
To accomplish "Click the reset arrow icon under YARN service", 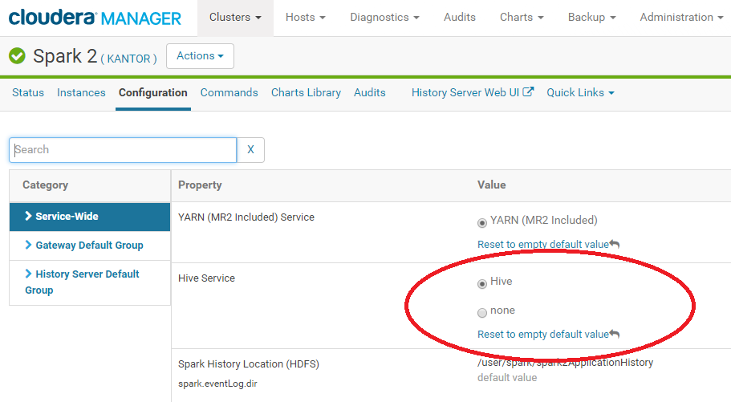I will (615, 244).
